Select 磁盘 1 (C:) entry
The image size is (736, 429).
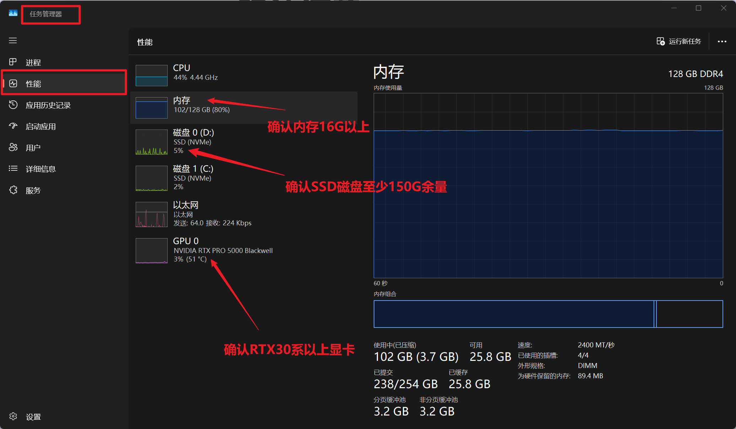[244, 178]
